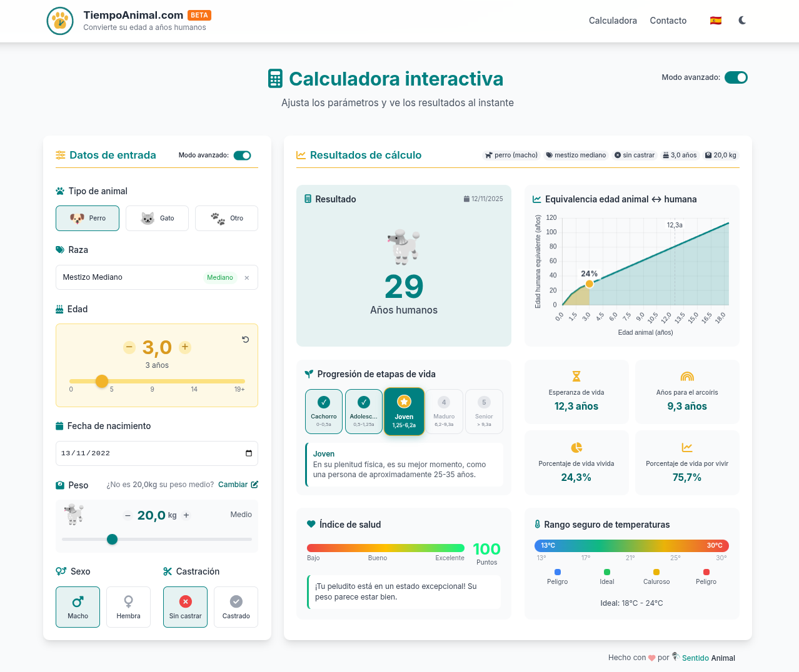Viewport: 799px width, 672px height.
Task: Click the Spanish flag language icon
Action: (x=715, y=20)
